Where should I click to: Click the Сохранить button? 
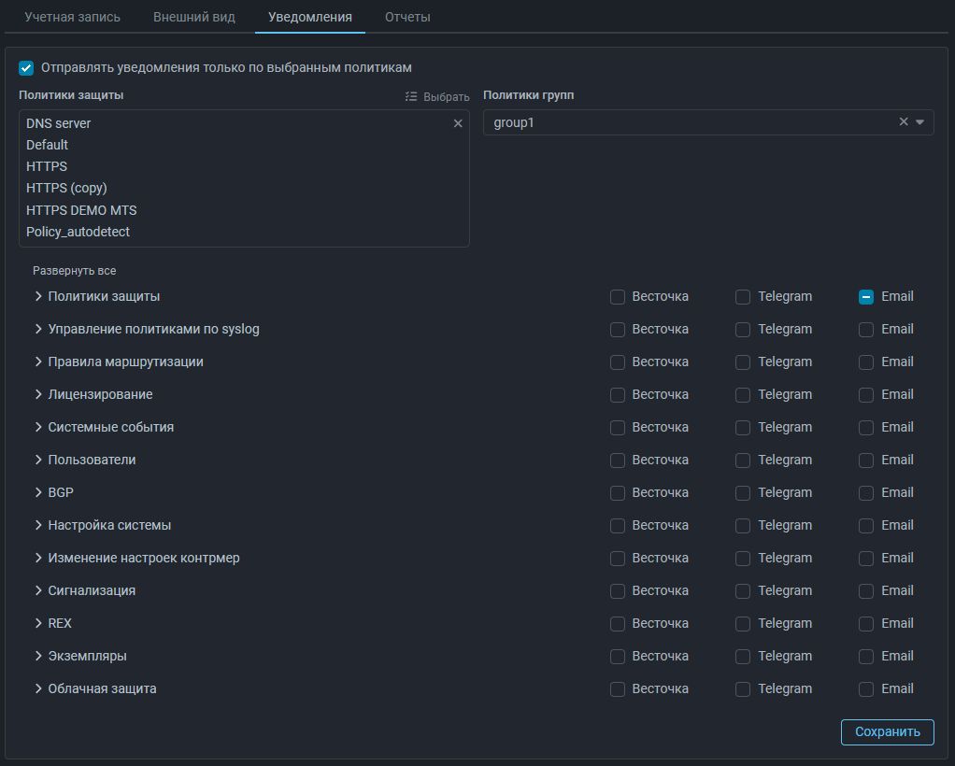click(887, 731)
